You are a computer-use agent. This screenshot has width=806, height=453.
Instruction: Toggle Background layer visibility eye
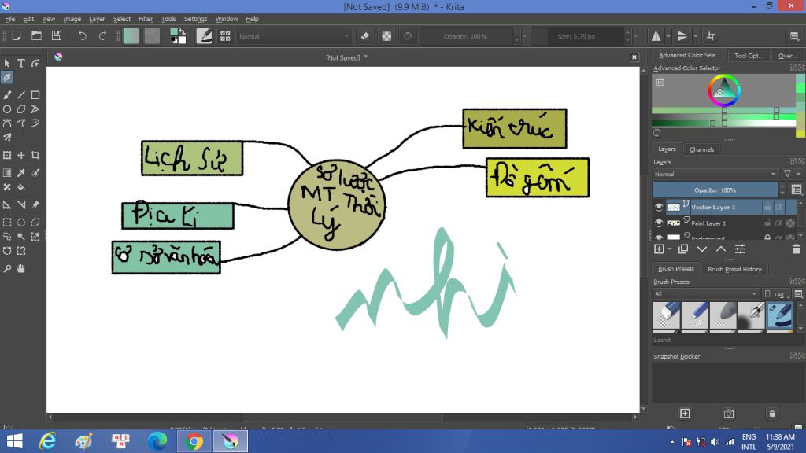(659, 238)
